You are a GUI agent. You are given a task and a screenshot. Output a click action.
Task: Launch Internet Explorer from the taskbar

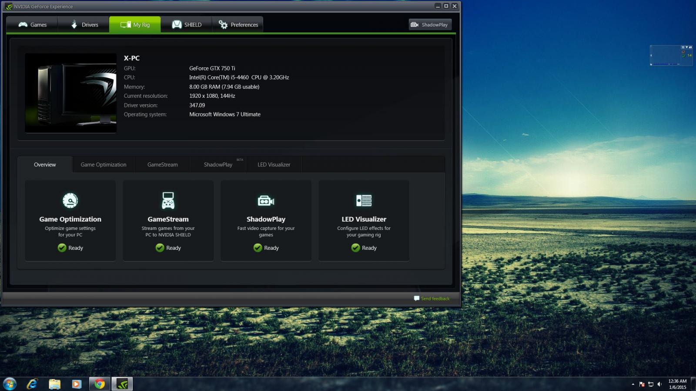pos(32,384)
